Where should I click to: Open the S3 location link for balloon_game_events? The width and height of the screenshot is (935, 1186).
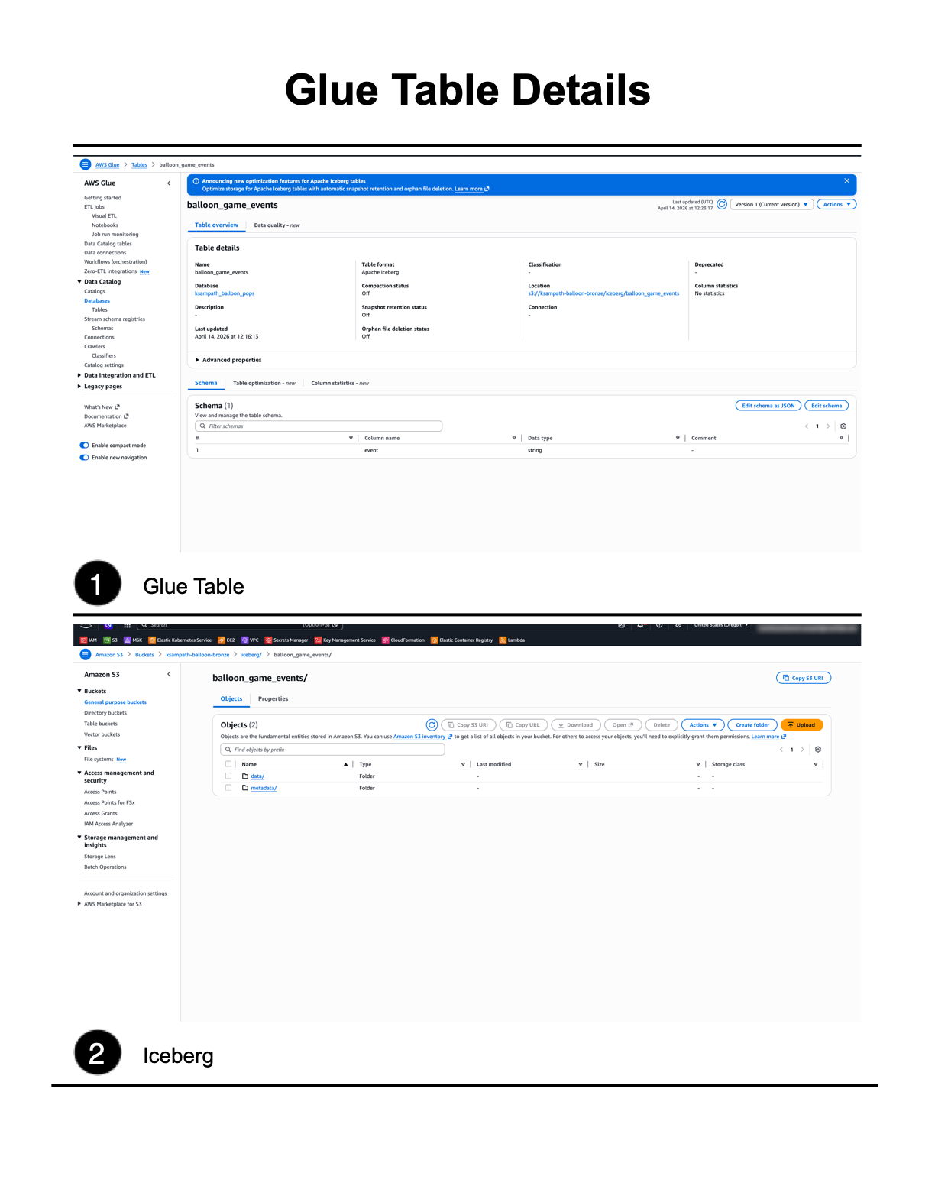coord(603,293)
